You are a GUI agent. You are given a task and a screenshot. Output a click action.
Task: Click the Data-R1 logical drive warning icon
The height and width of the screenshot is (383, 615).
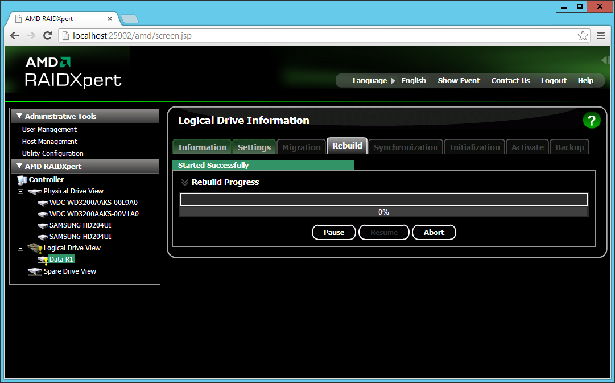tap(43, 260)
